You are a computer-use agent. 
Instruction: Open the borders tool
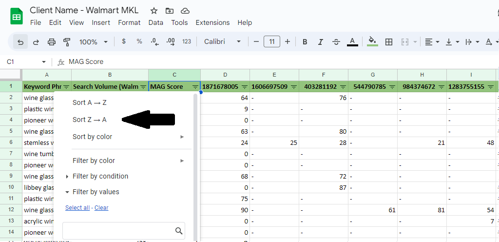click(388, 41)
